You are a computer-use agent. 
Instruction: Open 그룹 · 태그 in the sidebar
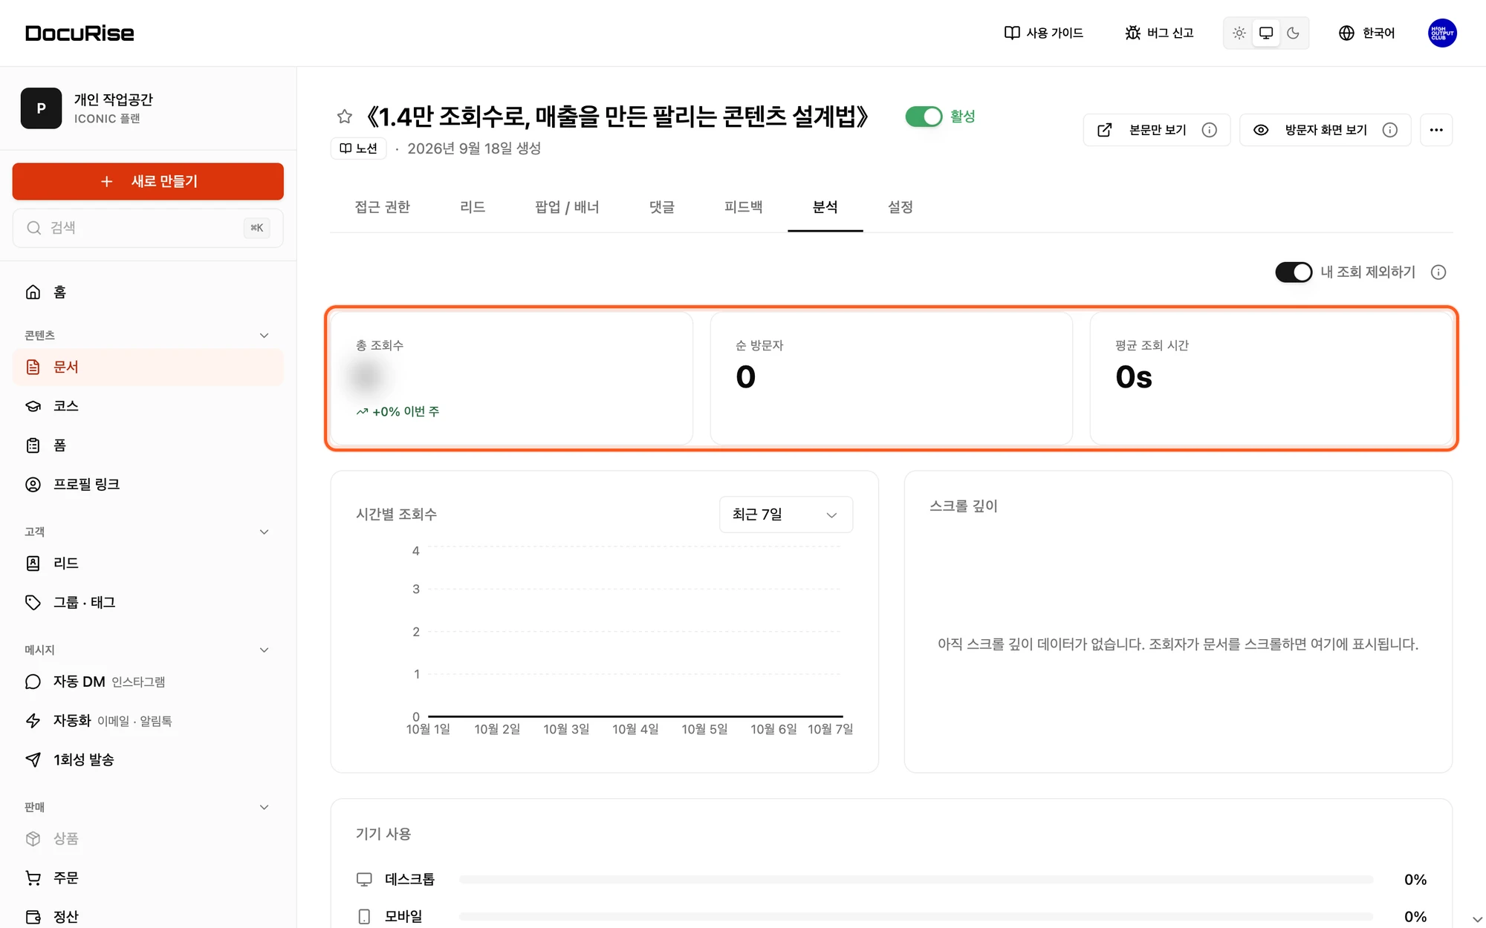coord(148,602)
